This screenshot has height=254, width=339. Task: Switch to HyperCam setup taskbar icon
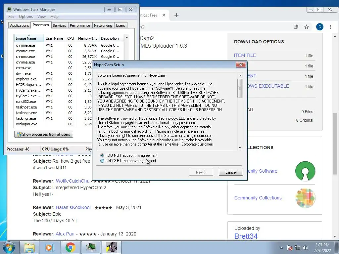[x=111, y=247]
